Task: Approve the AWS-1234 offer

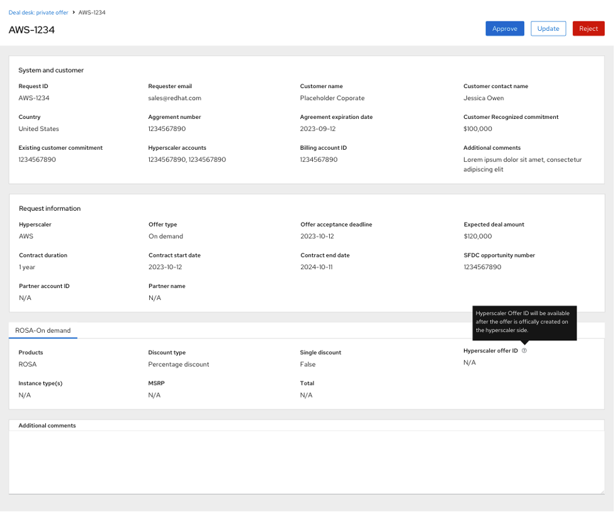Action: (x=504, y=28)
